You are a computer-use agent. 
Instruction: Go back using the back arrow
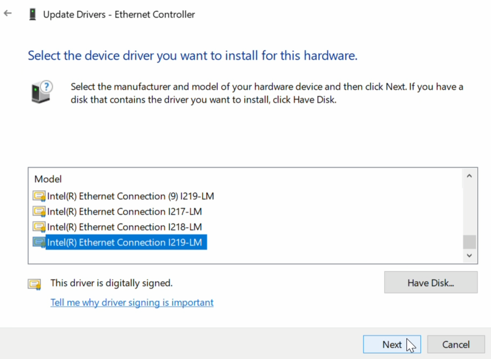click(8, 13)
